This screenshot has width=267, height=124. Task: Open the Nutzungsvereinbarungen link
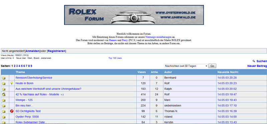[x=159, y=37]
